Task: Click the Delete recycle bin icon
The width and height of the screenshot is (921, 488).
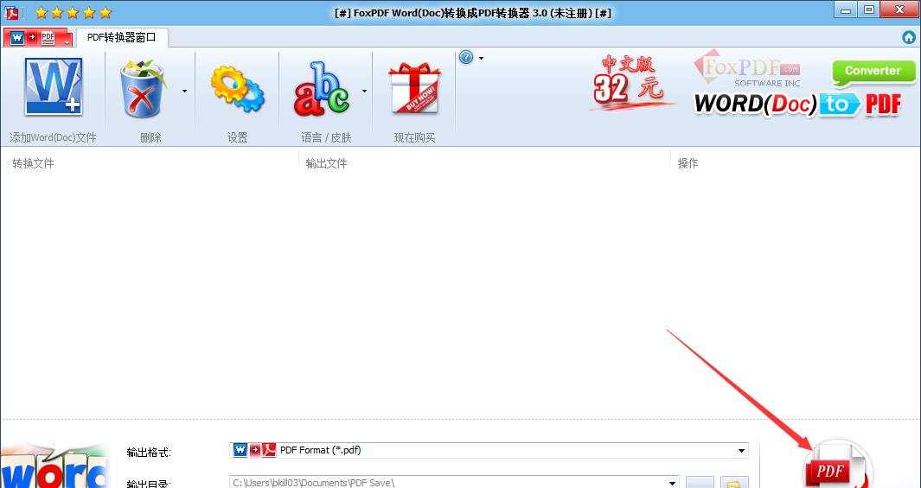Action: tap(143, 89)
